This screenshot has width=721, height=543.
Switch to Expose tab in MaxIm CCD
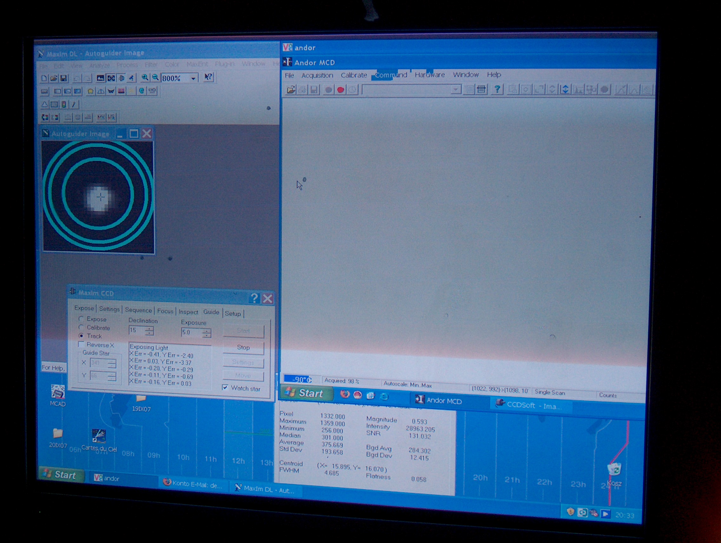[x=84, y=308]
